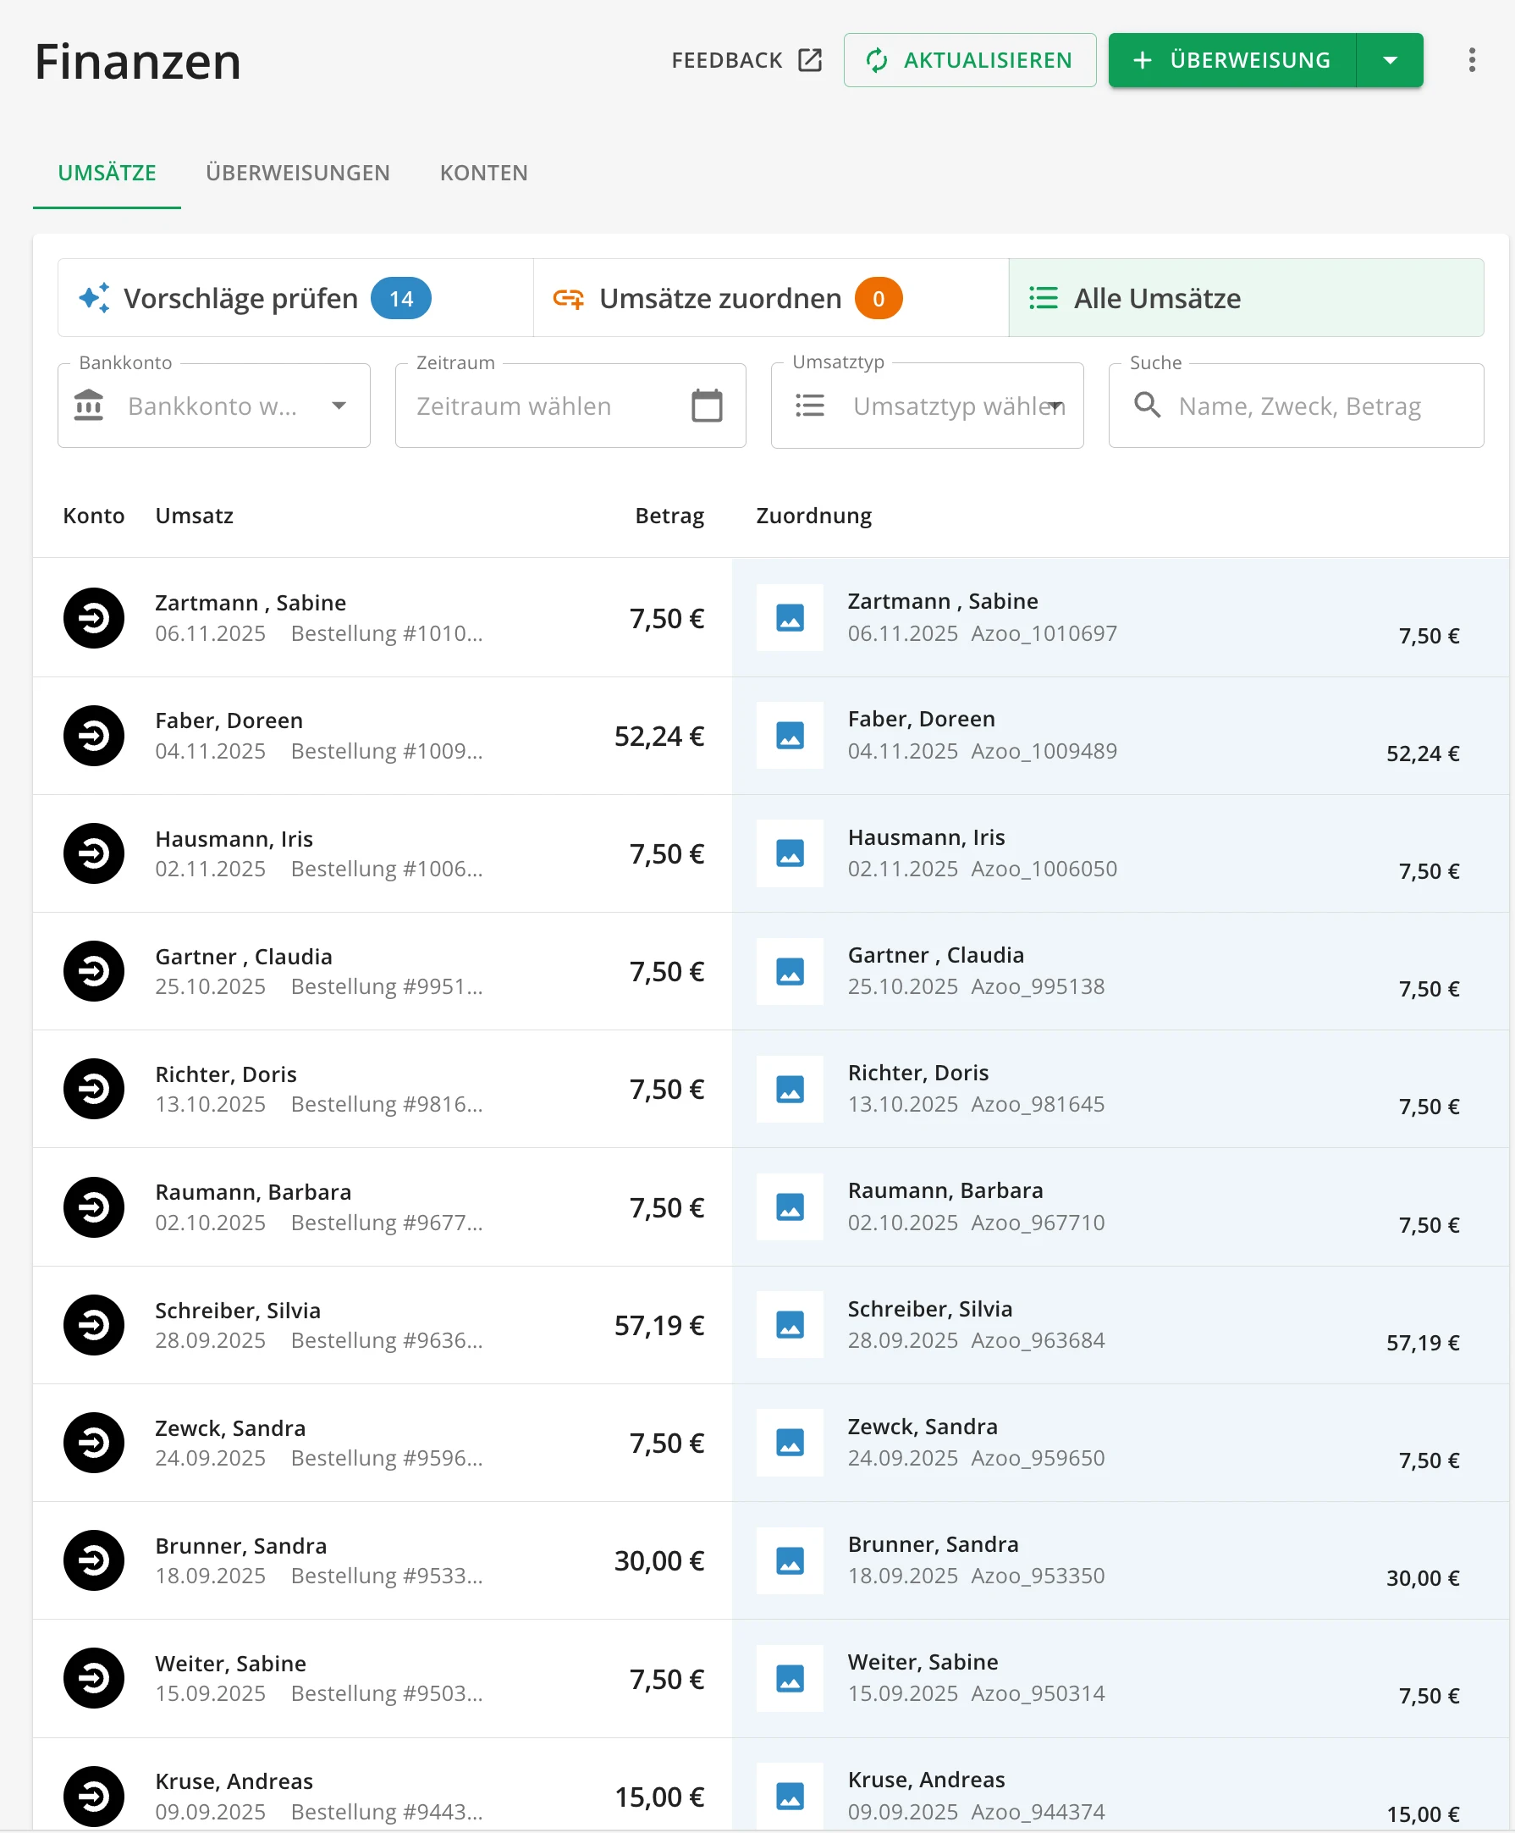Click the magnifier icon in the Suche field
Viewport: 1515px width, 1833px height.
[1147, 406]
